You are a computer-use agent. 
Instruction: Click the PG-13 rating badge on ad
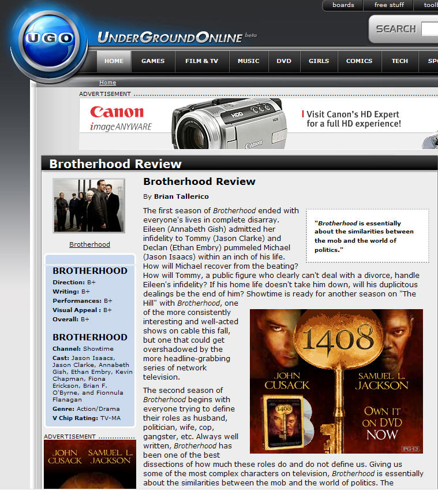tap(410, 449)
